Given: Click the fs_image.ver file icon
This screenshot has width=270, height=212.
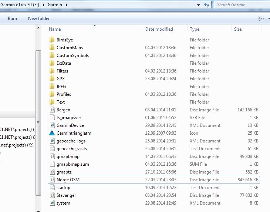Looking at the screenshot, I should (52, 117).
